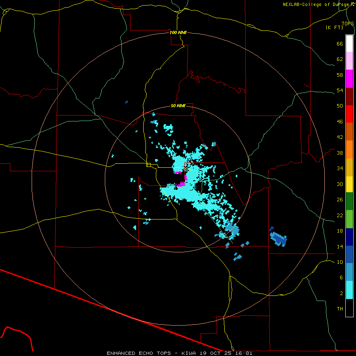Click the navy 22 kft legend swatch
The height and width of the screenshot is (356, 356).
[x=349, y=237]
